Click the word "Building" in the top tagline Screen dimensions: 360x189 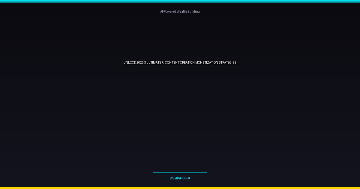coord(193,11)
